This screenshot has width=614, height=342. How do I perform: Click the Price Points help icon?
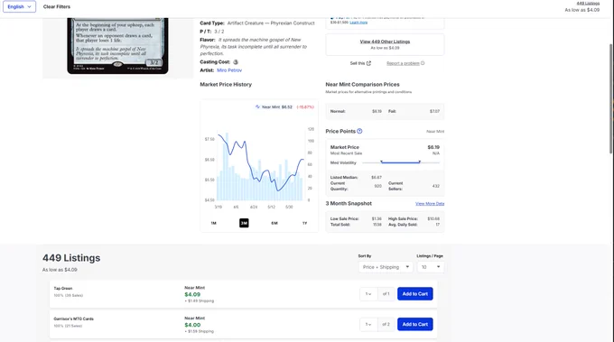click(359, 131)
